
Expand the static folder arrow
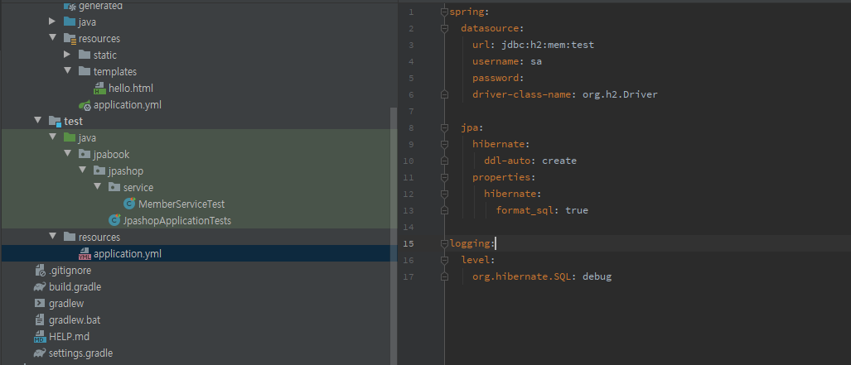[67, 55]
